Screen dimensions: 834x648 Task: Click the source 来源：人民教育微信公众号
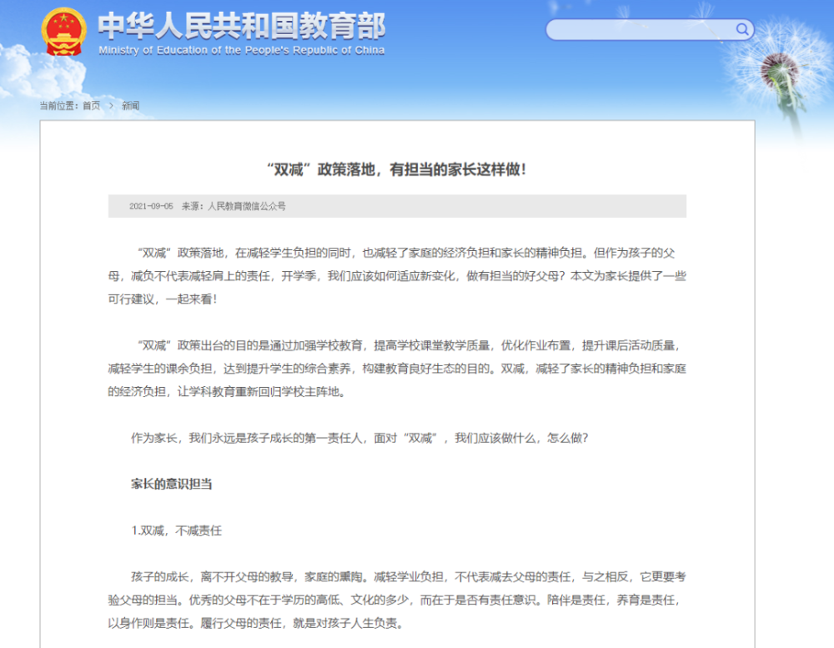tap(234, 206)
